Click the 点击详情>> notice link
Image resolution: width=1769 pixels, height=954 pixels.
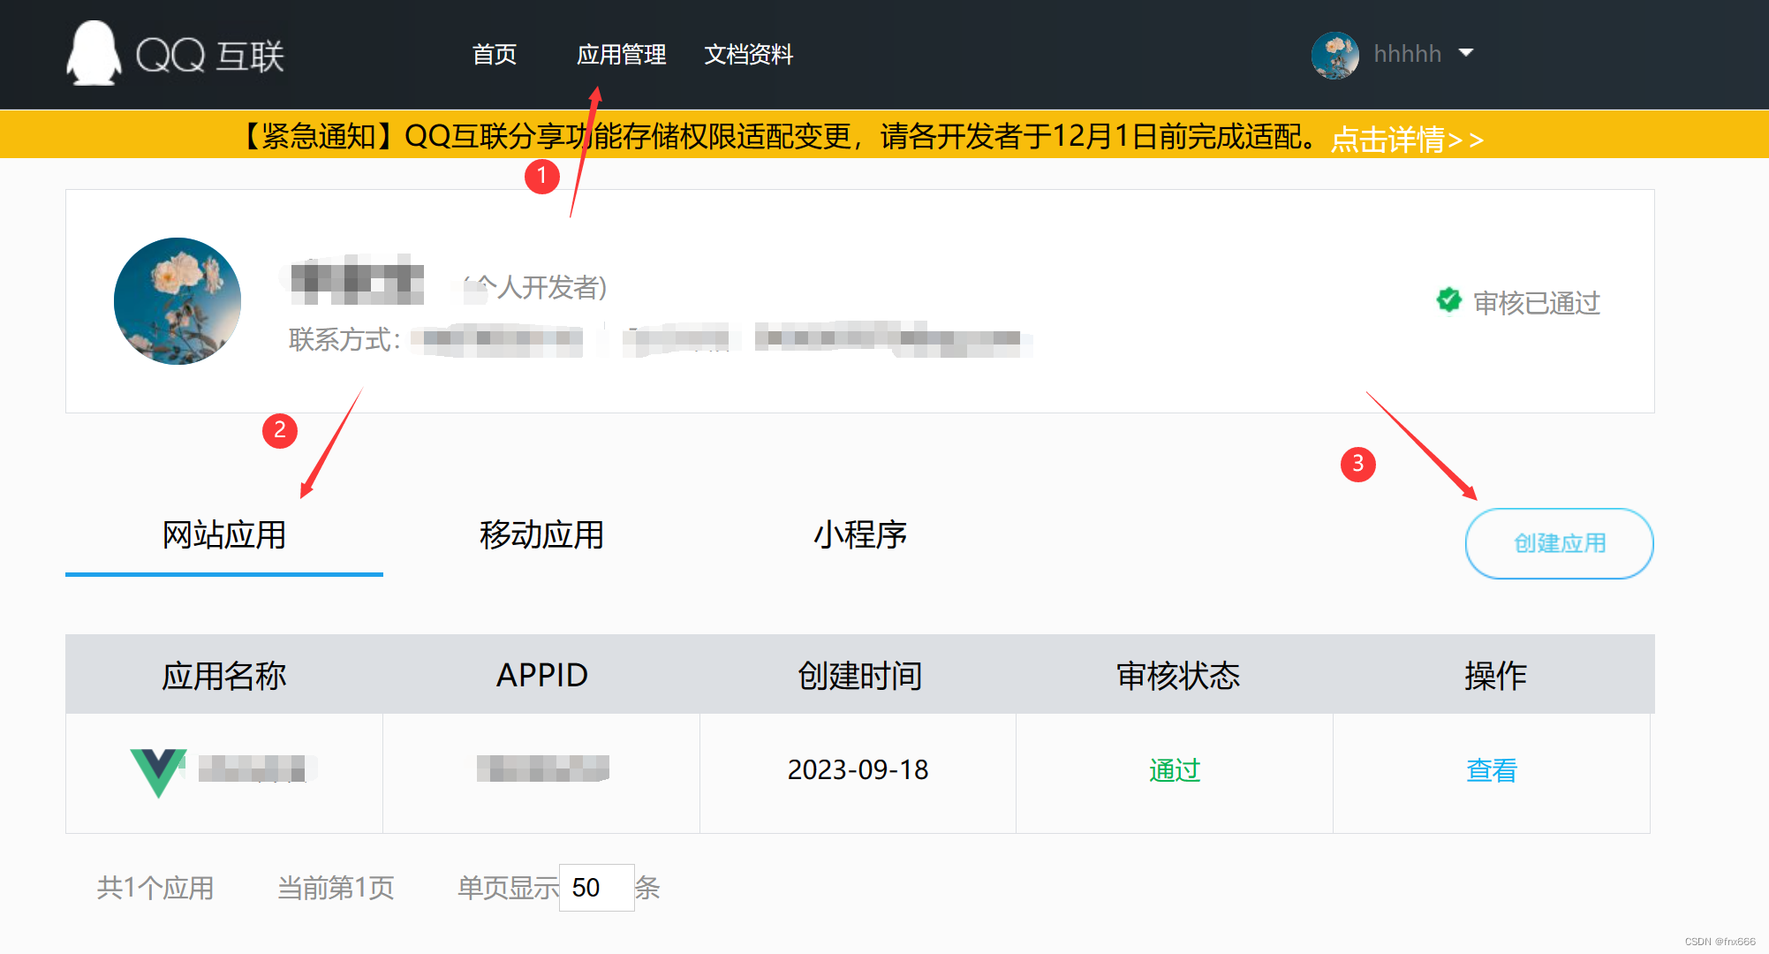[x=1406, y=139]
